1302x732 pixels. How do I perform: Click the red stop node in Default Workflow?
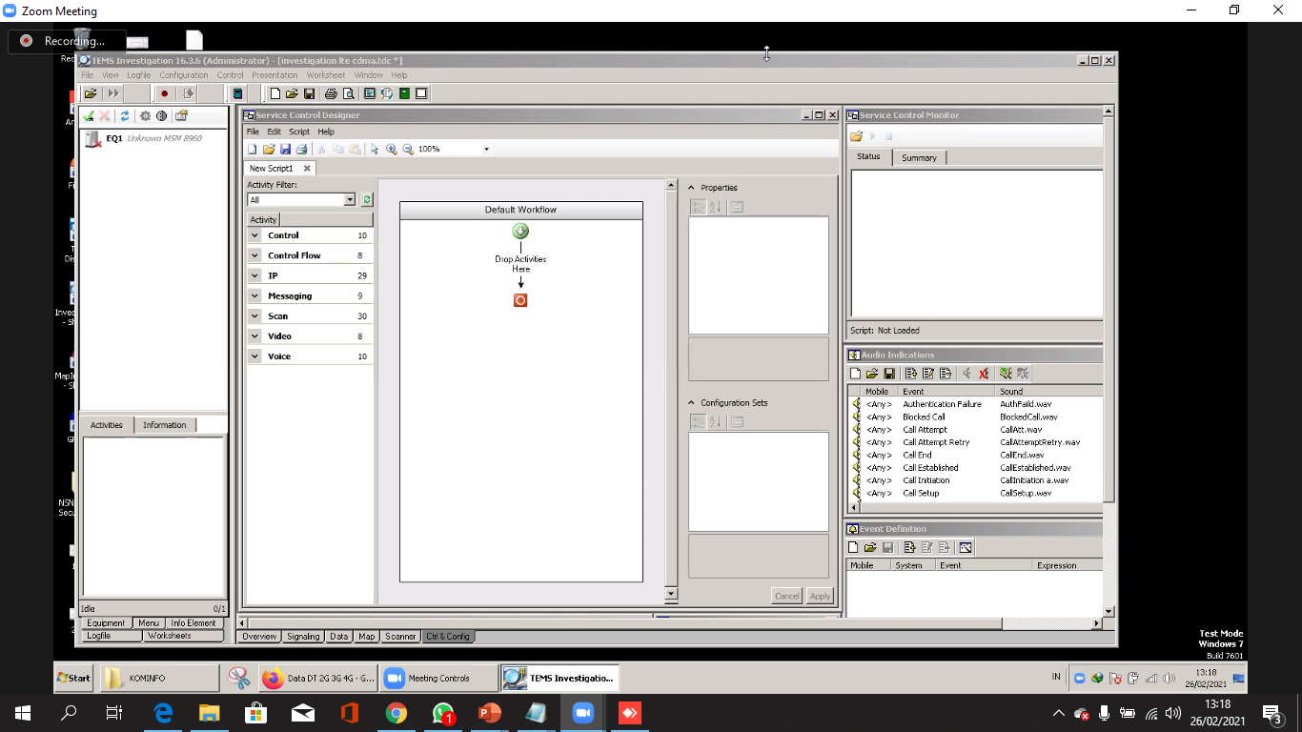point(520,300)
